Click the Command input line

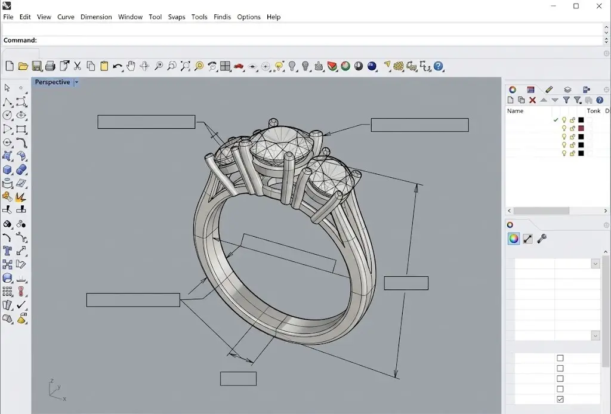pos(304,40)
